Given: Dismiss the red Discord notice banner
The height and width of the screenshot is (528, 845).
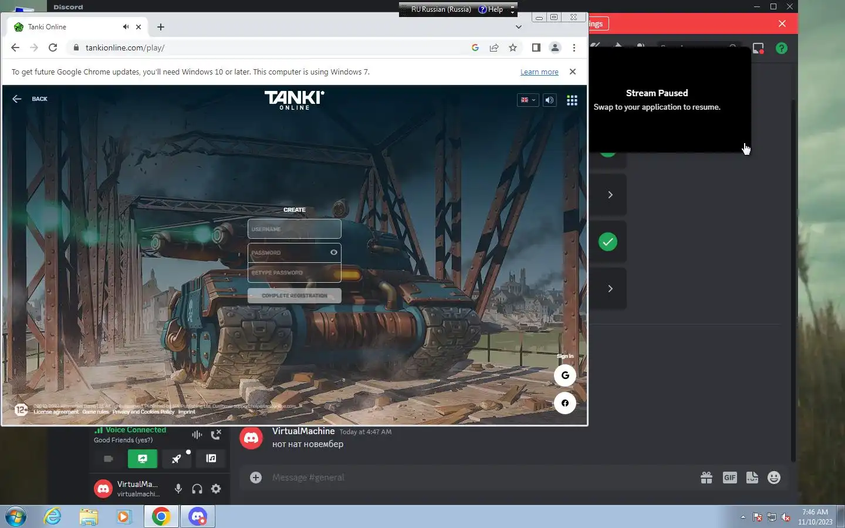Looking at the screenshot, I should tap(782, 23).
